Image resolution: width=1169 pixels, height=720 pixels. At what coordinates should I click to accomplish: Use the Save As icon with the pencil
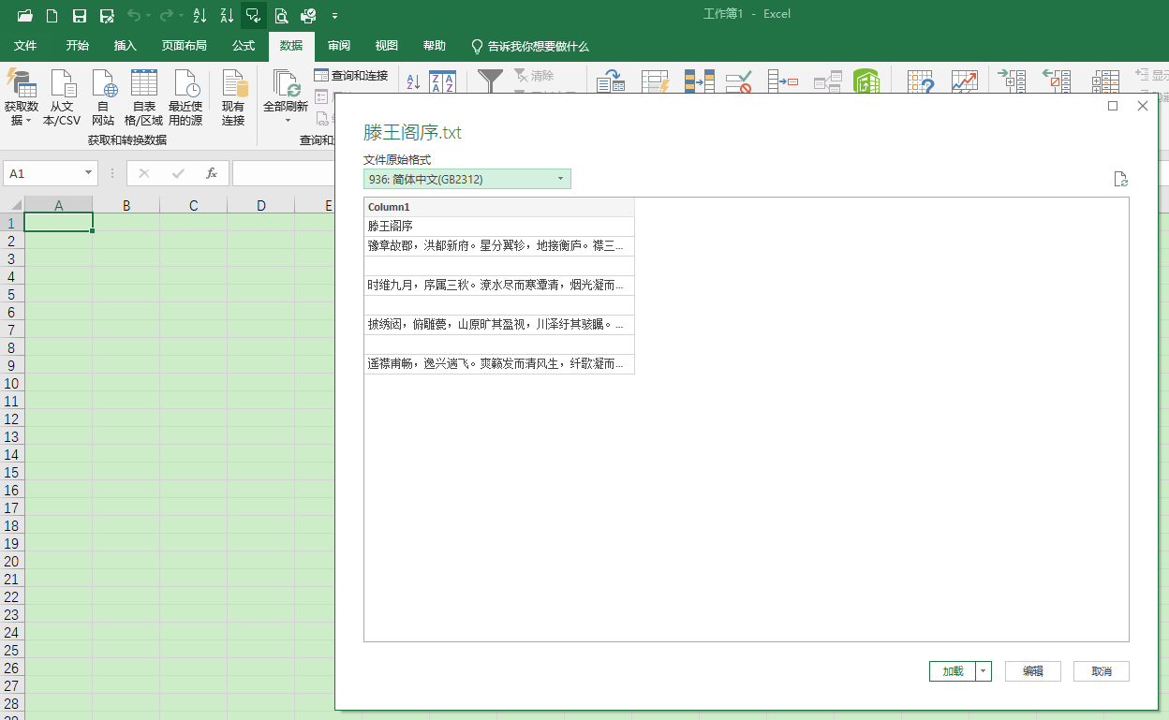(x=107, y=15)
